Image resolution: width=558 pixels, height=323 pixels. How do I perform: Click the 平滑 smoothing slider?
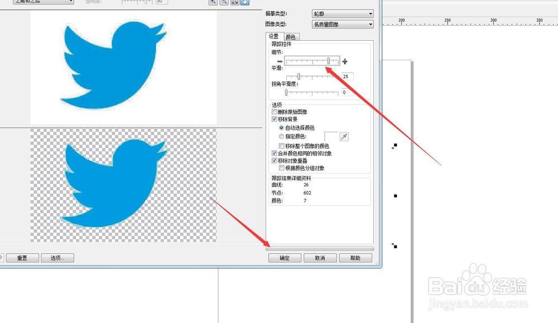coord(312,76)
